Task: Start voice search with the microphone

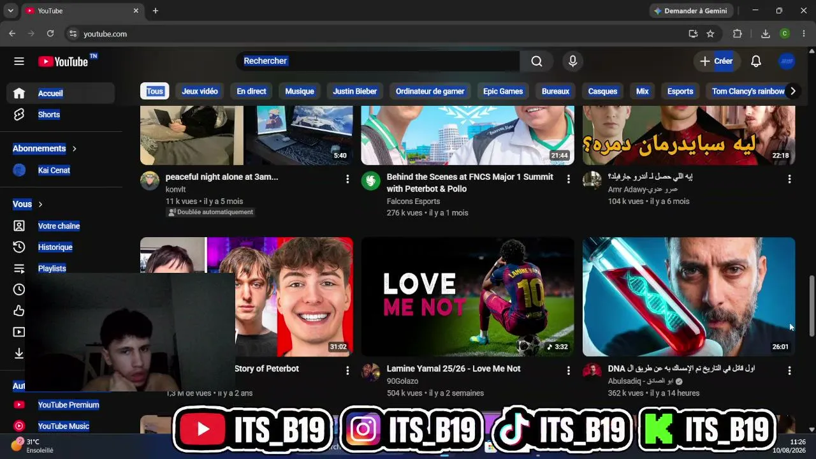Action: pos(572,61)
